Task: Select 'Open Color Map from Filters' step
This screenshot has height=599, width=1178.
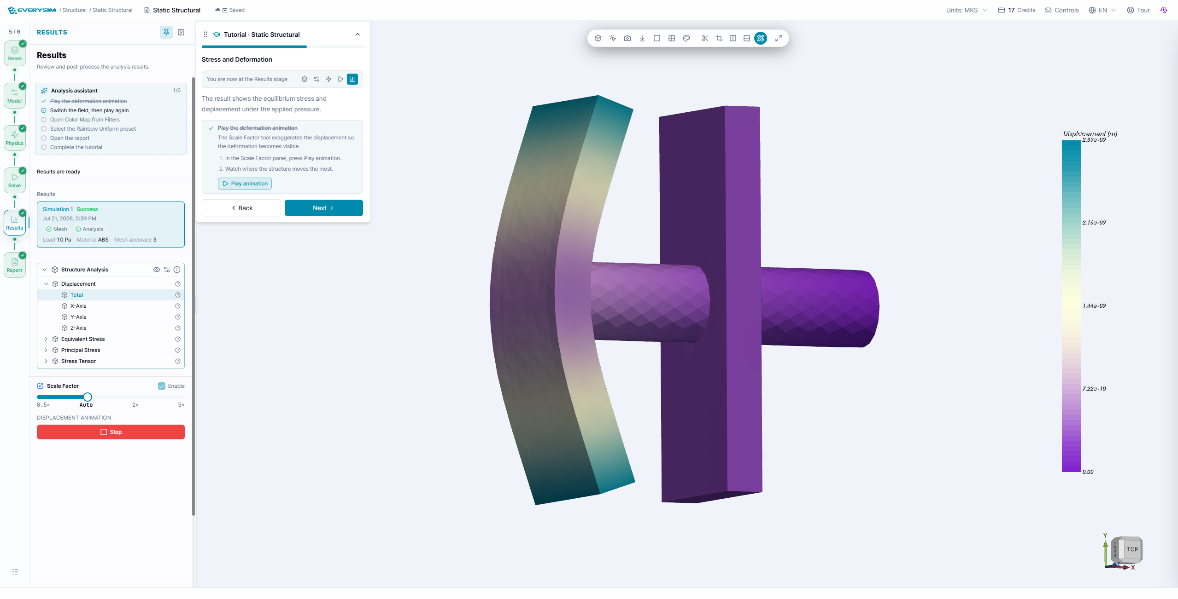Action: pyautogui.click(x=85, y=120)
